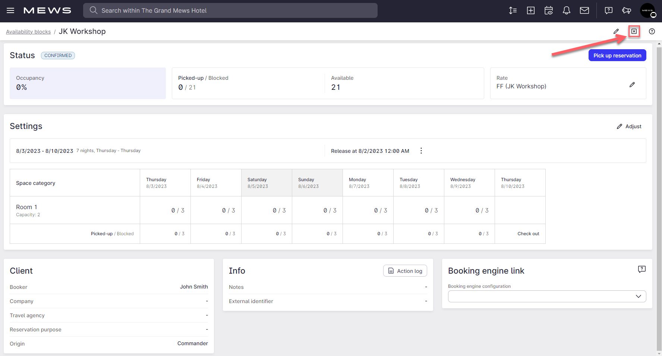
Task: Edit the FF (JK Workshop) rate
Action: click(x=632, y=85)
